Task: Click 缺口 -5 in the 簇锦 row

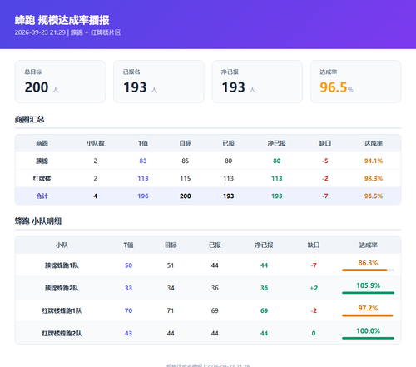Action: click(324, 161)
